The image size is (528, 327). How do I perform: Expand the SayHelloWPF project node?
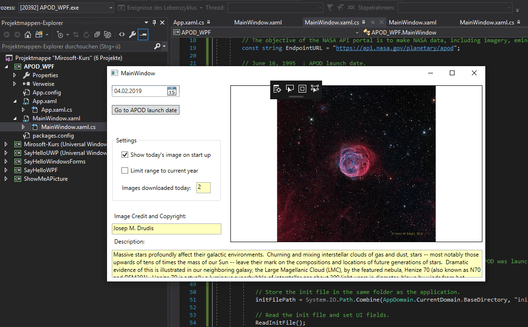pyautogui.click(x=6, y=170)
